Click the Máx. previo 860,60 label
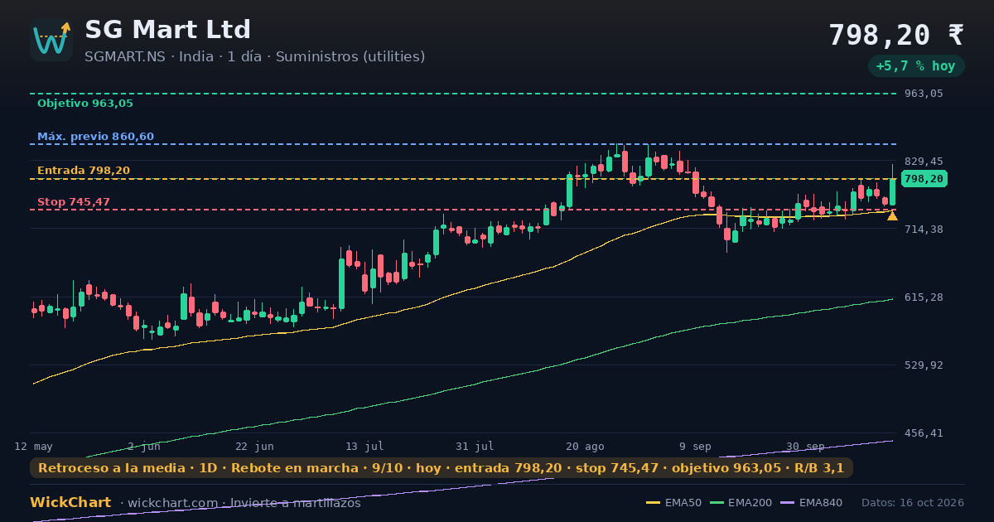 (x=95, y=137)
